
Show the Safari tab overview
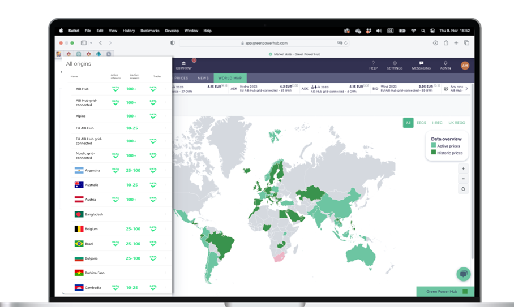[x=466, y=43]
